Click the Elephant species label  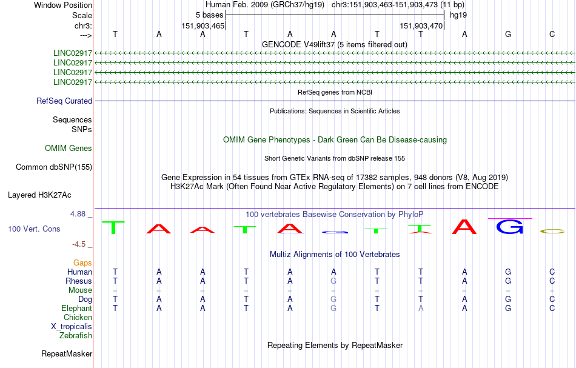(x=77, y=308)
